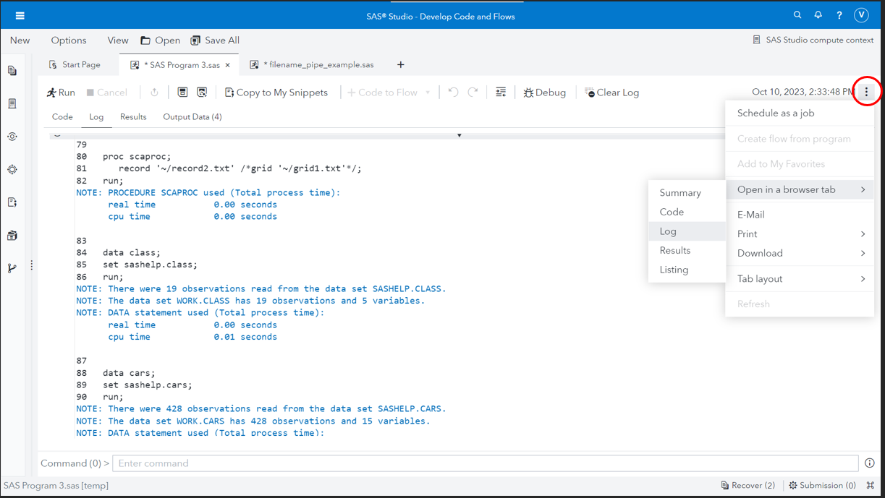Open the Snippets panel in the sidebar
The width and height of the screenshot is (885, 498).
[x=11, y=202]
